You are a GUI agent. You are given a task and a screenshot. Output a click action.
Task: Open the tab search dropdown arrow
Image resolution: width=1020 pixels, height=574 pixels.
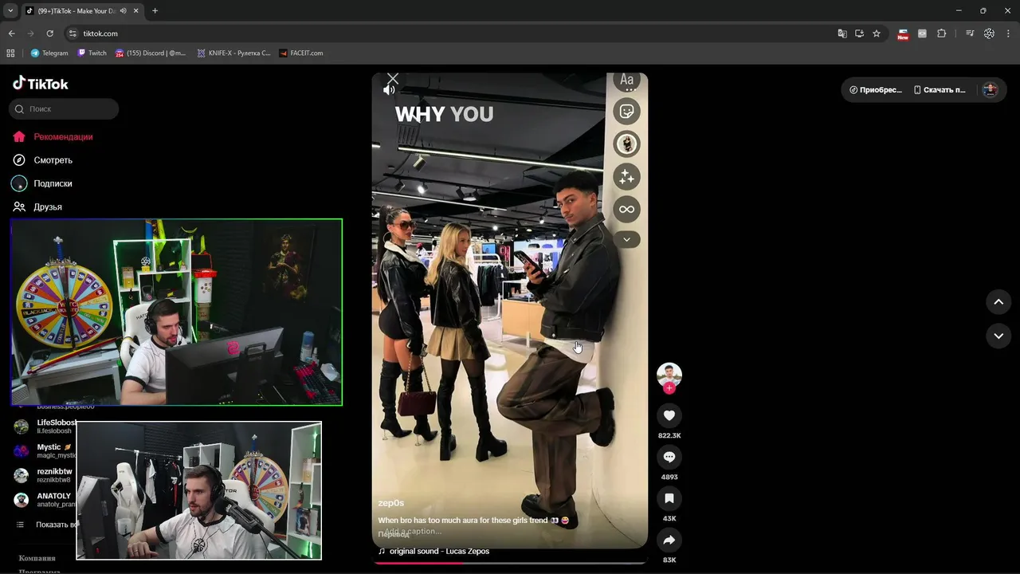point(10,10)
